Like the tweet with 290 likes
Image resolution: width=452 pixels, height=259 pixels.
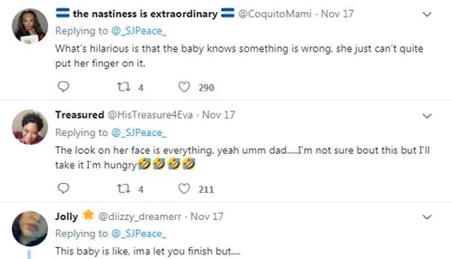[184, 87]
